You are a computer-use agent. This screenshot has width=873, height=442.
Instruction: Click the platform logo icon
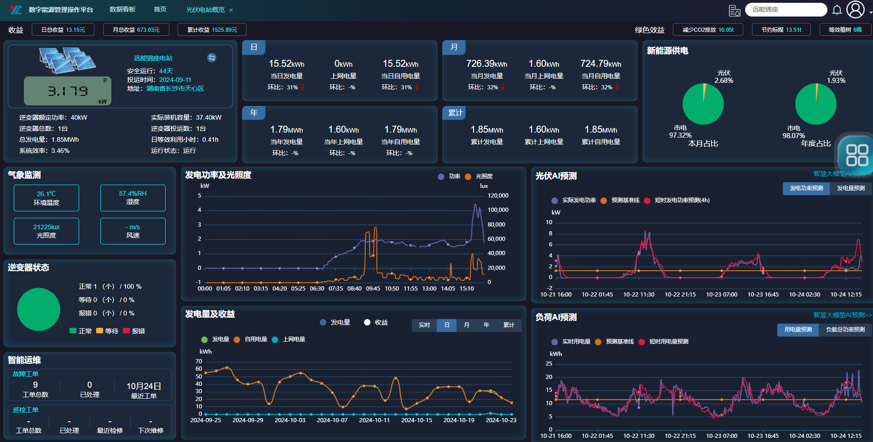[16, 10]
